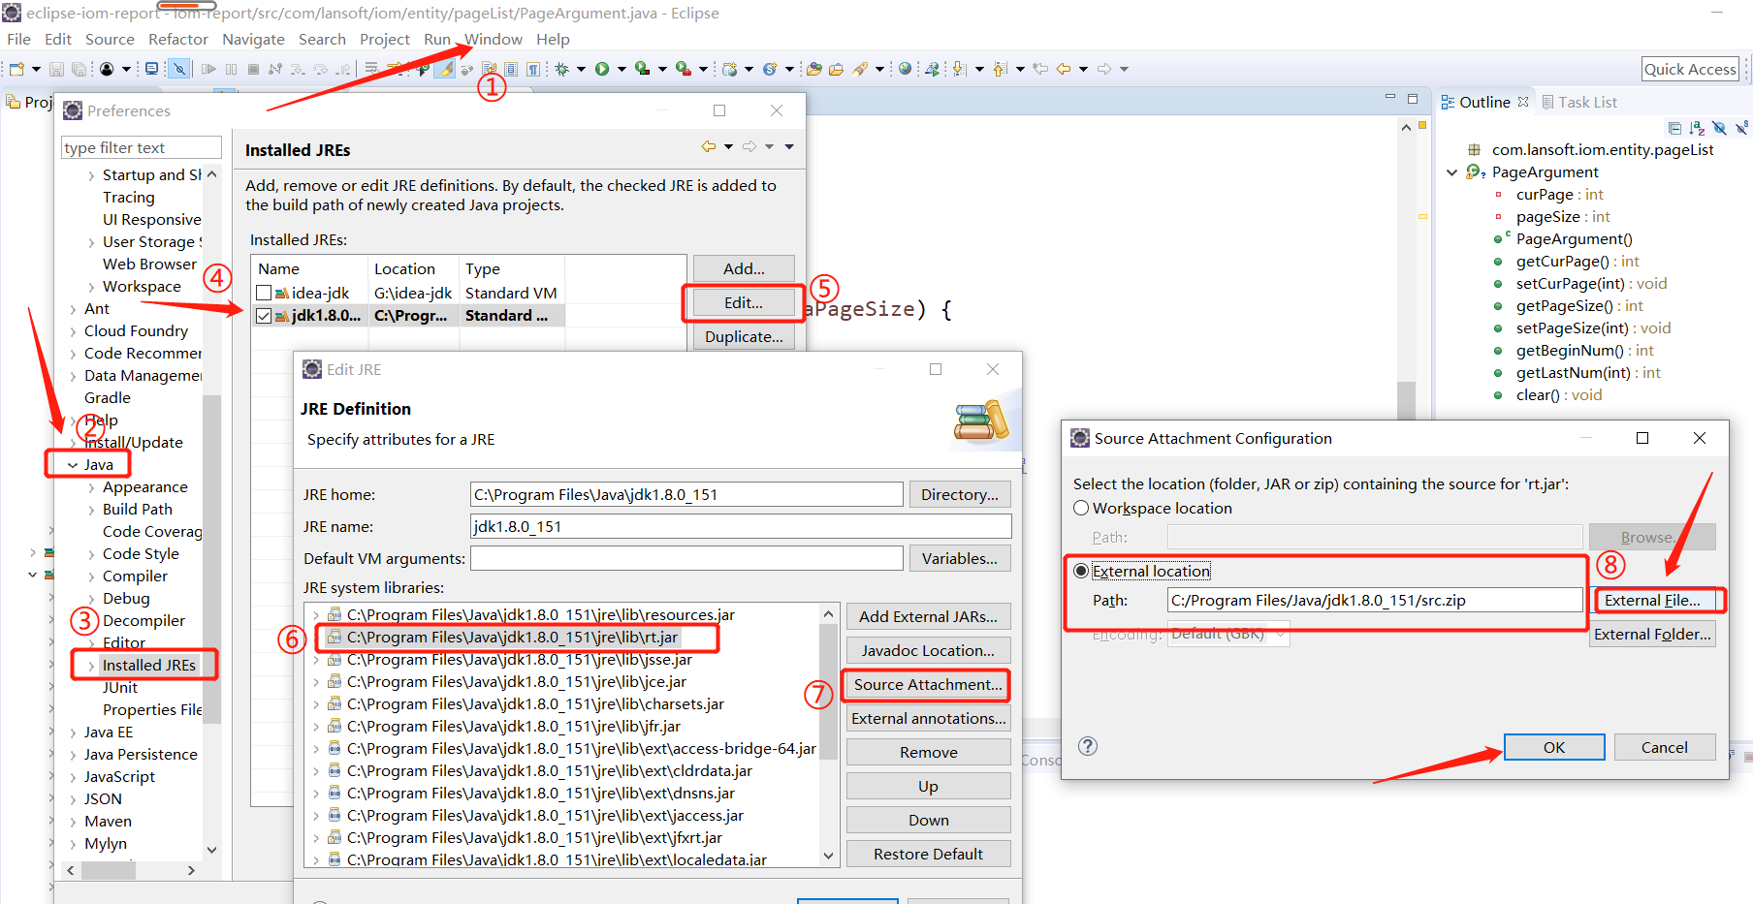Click the help question mark icon in Source Attachment dialog
Screen dimensions: 1753x904
coord(1088,746)
